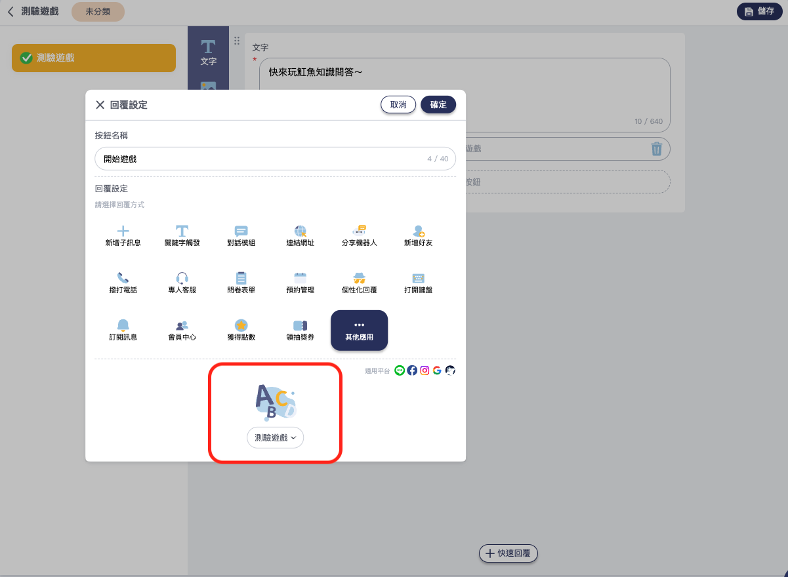Click the 未分類 category tag
This screenshot has height=577, width=788.
point(98,11)
